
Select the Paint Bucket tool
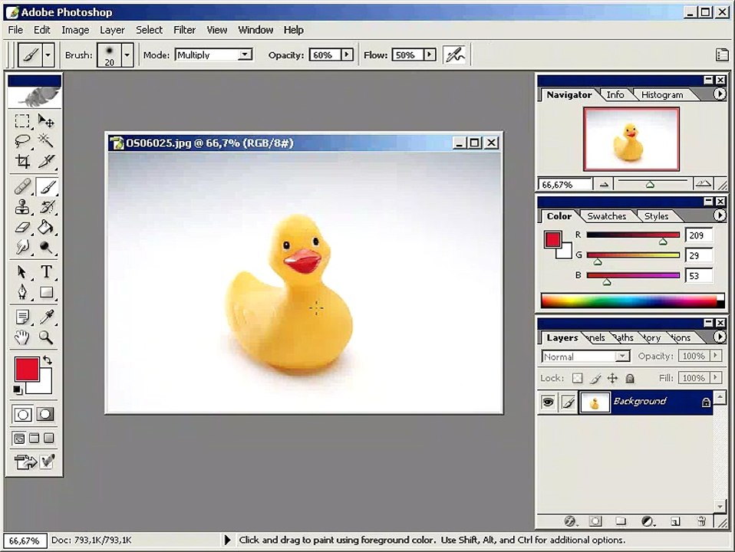46,227
